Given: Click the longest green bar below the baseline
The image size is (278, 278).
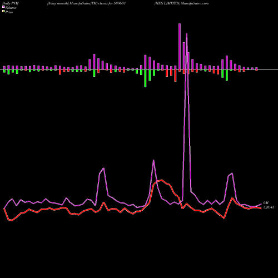Looking at the screenshot, I should point(145,78).
